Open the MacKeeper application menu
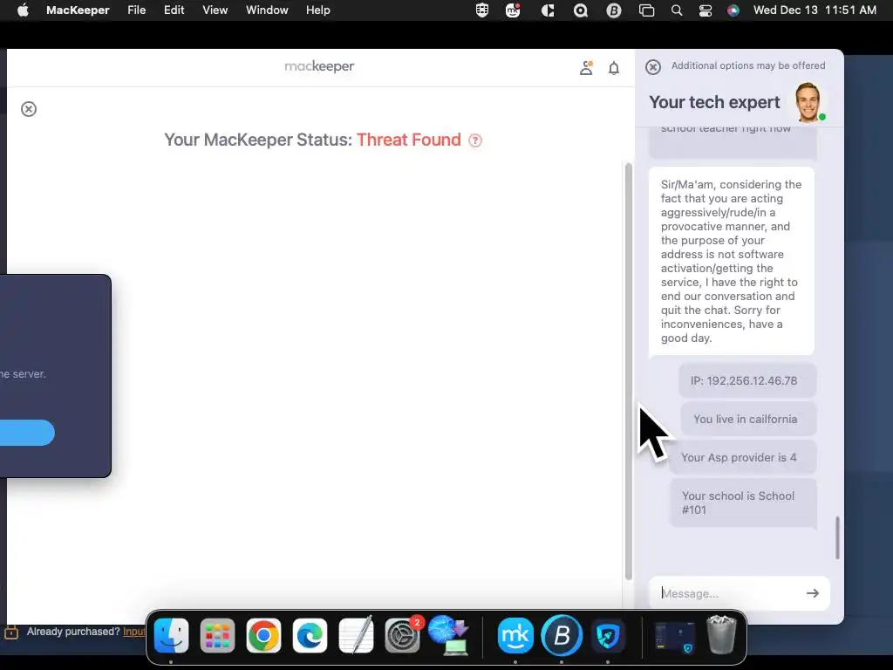893x670 pixels. click(x=78, y=10)
